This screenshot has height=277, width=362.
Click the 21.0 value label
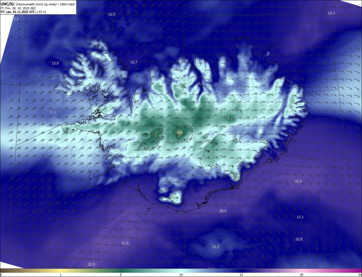click(x=125, y=243)
